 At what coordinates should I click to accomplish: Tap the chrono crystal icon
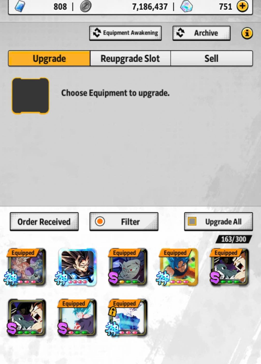pos(186,6)
